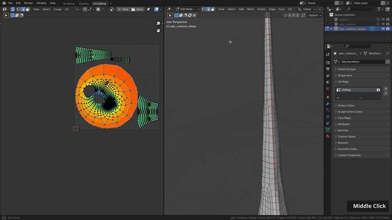Click the properties panel search field
This screenshot has height=220, width=392.
[358, 46]
